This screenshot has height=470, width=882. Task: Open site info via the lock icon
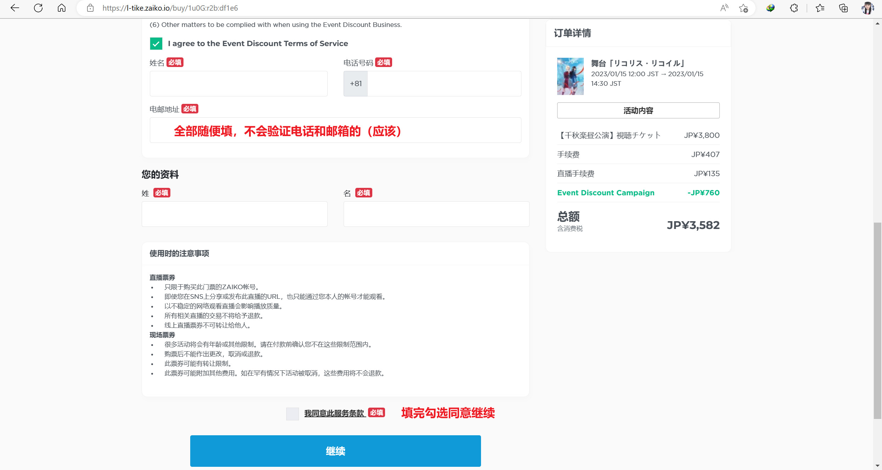click(90, 8)
